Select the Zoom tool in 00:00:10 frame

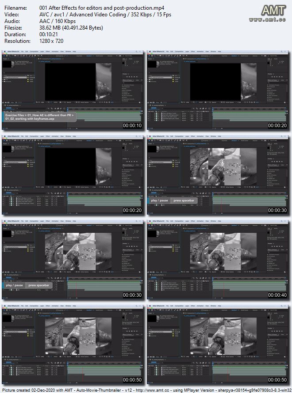(9, 56)
